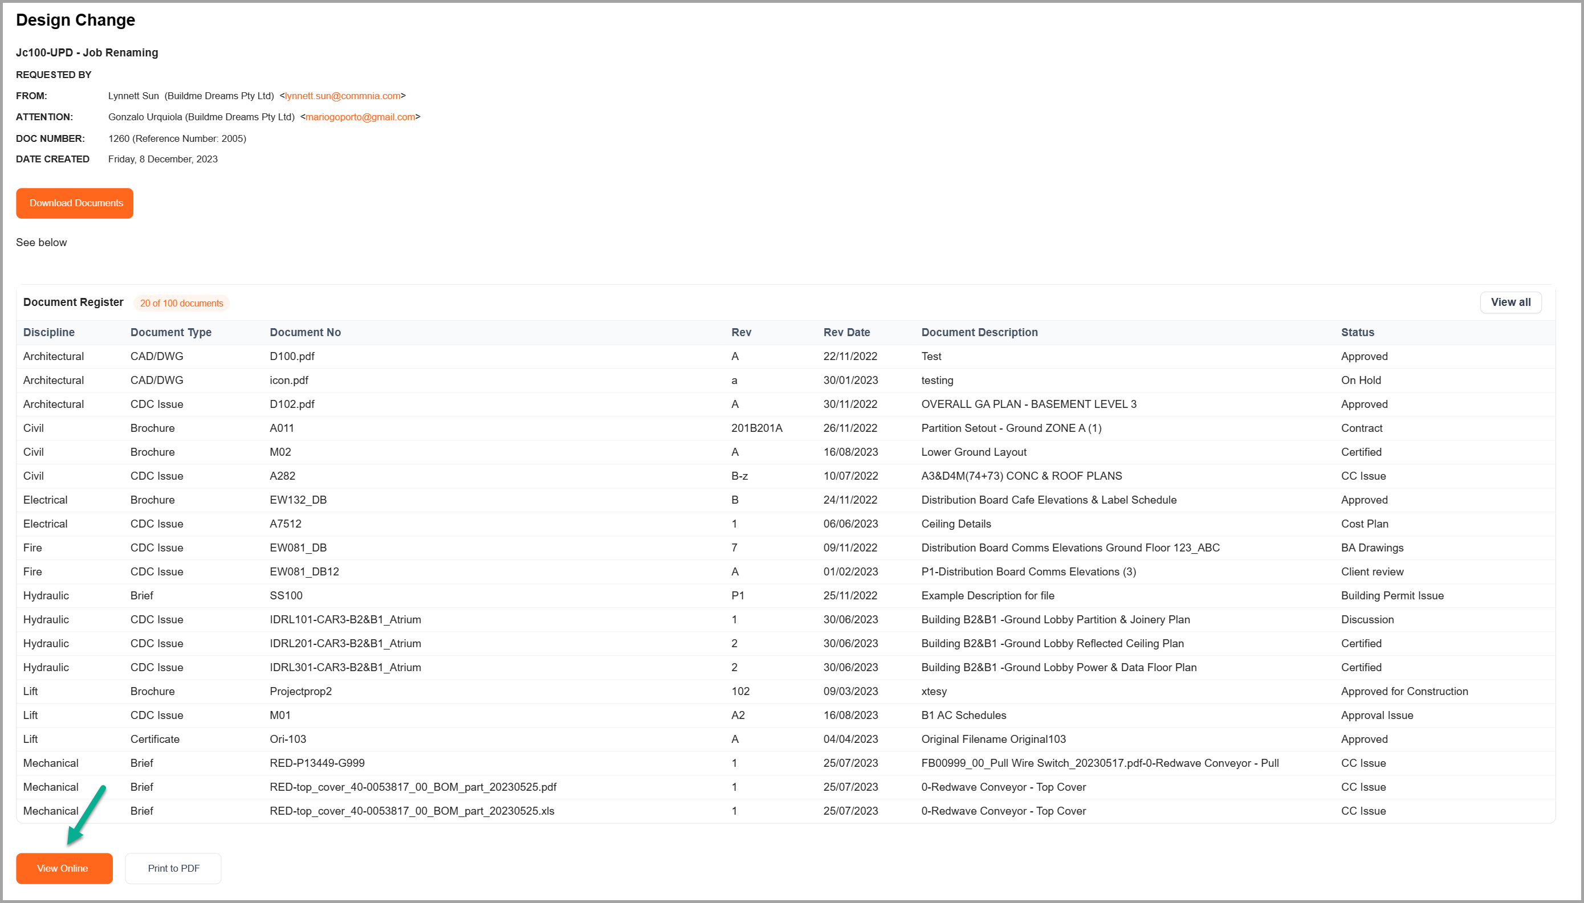Click description Example Description for file
Screen dimensions: 1584x903
(x=988, y=595)
